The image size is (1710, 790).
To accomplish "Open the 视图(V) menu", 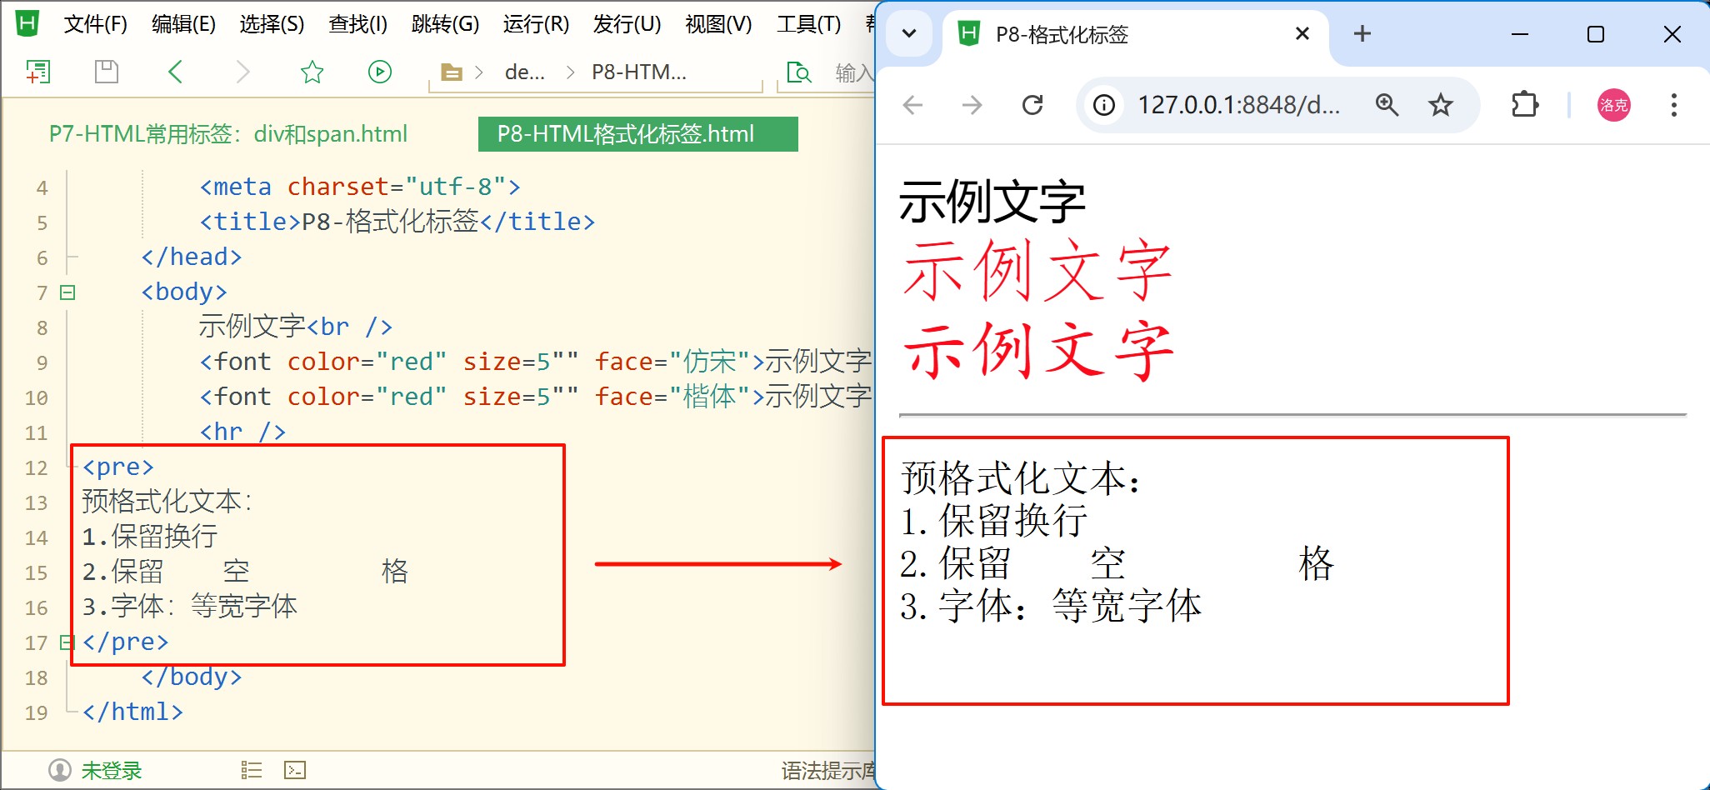I will 718,24.
